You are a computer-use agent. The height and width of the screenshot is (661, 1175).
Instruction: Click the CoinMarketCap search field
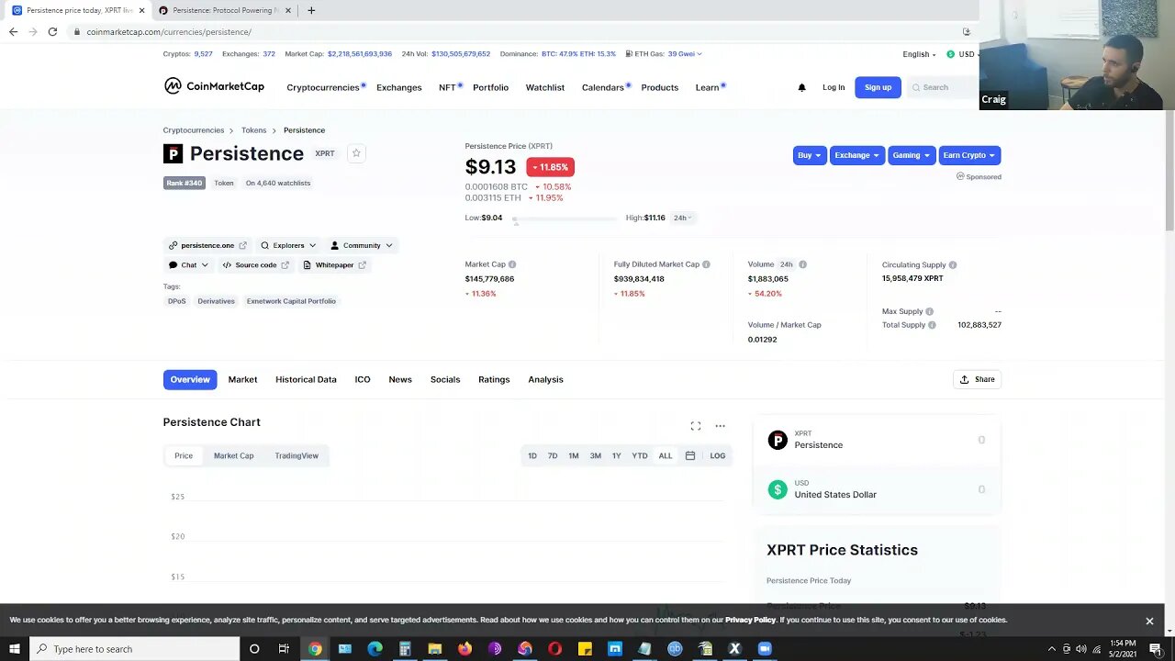point(943,87)
